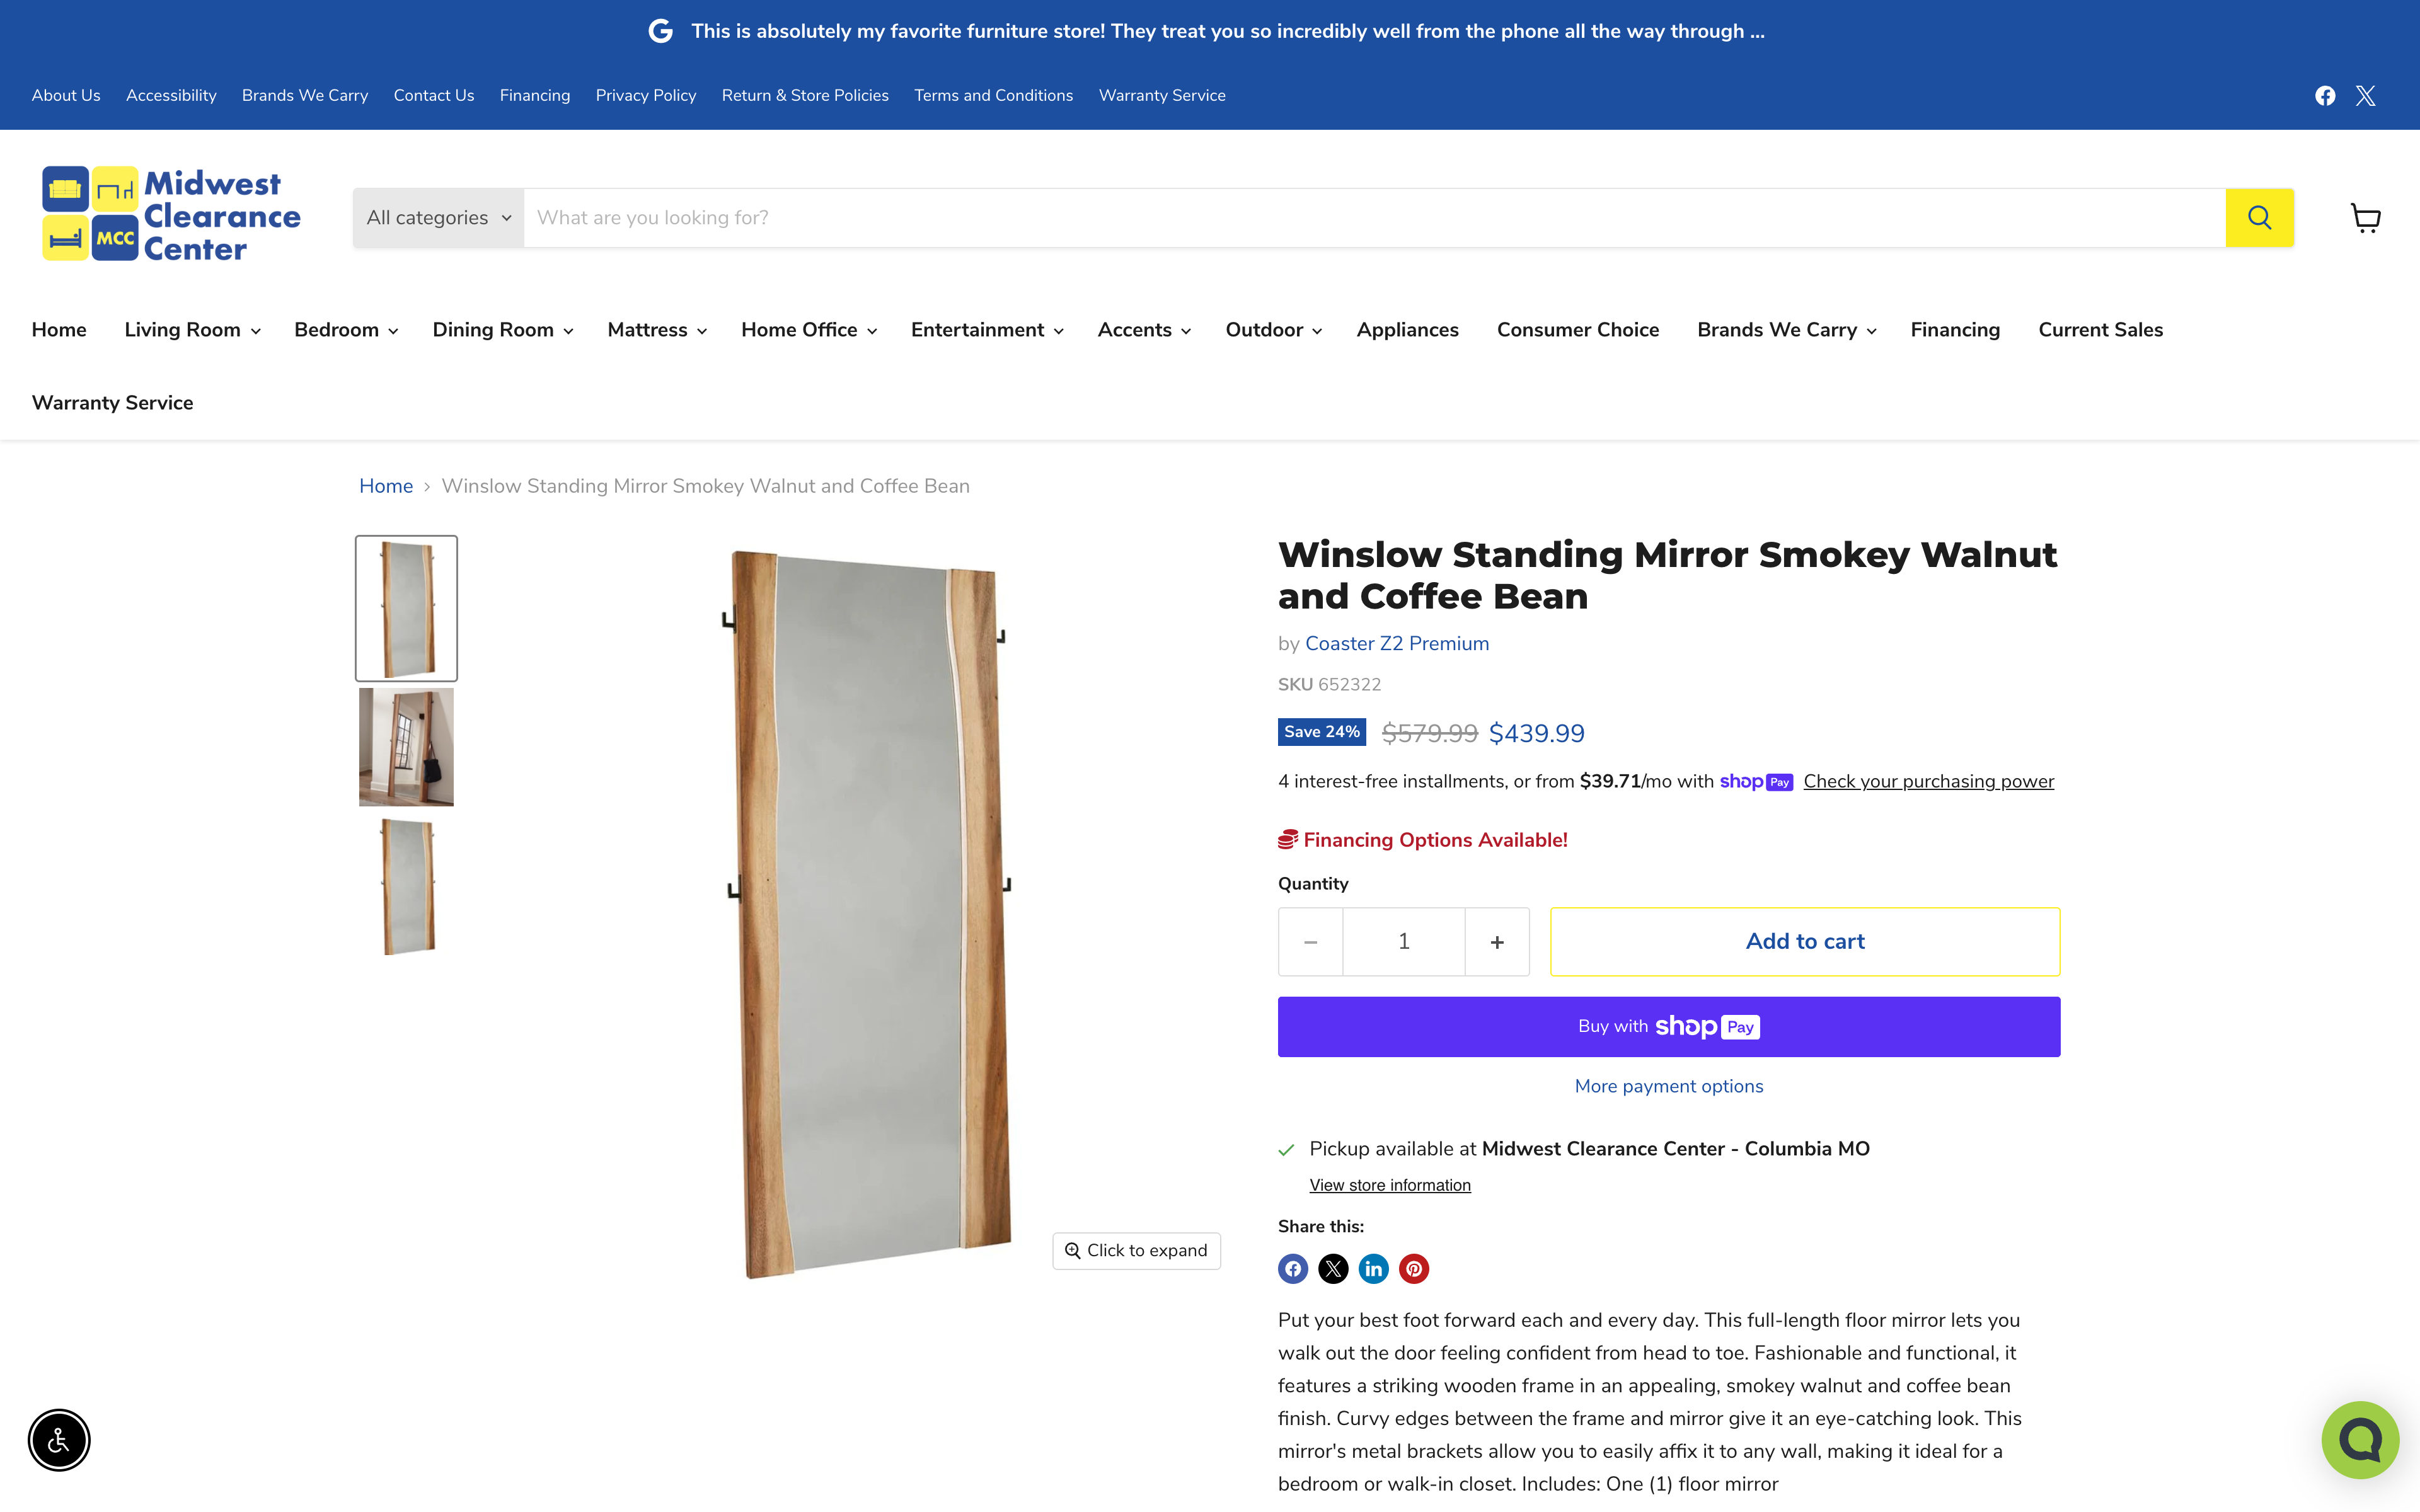This screenshot has height=1512, width=2420.
Task: Share product on Facebook below Share this
Action: [1293, 1269]
